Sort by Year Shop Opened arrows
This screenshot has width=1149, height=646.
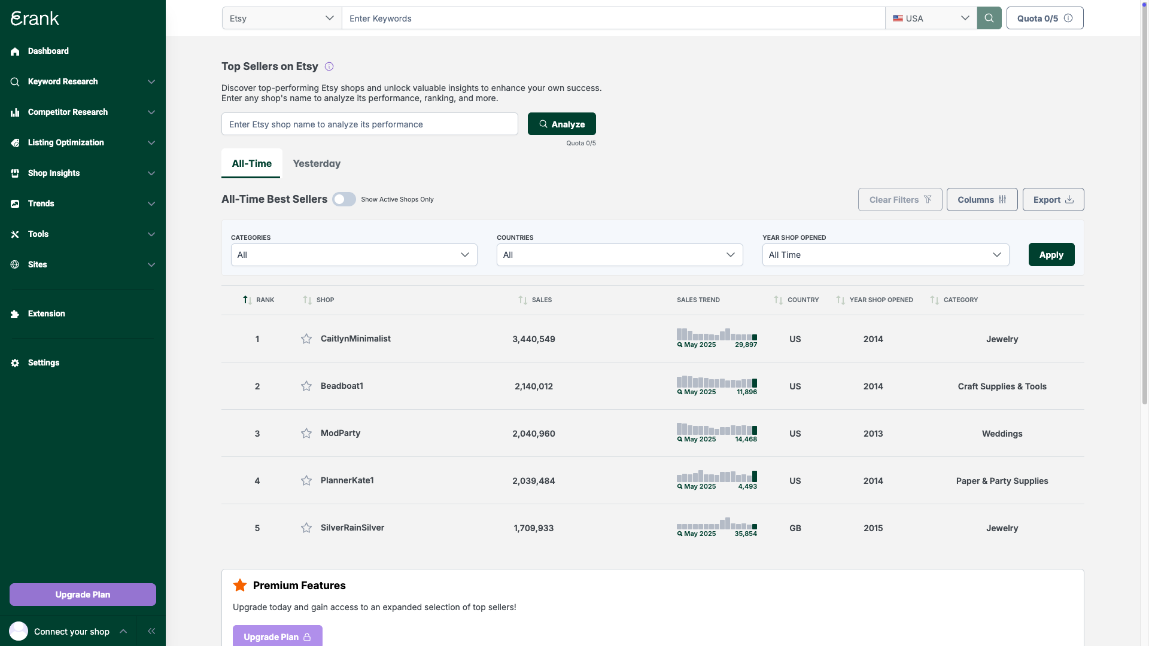point(841,300)
